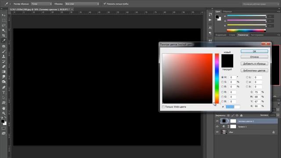
Task: Select the Type tool
Action: (x=4, y=93)
